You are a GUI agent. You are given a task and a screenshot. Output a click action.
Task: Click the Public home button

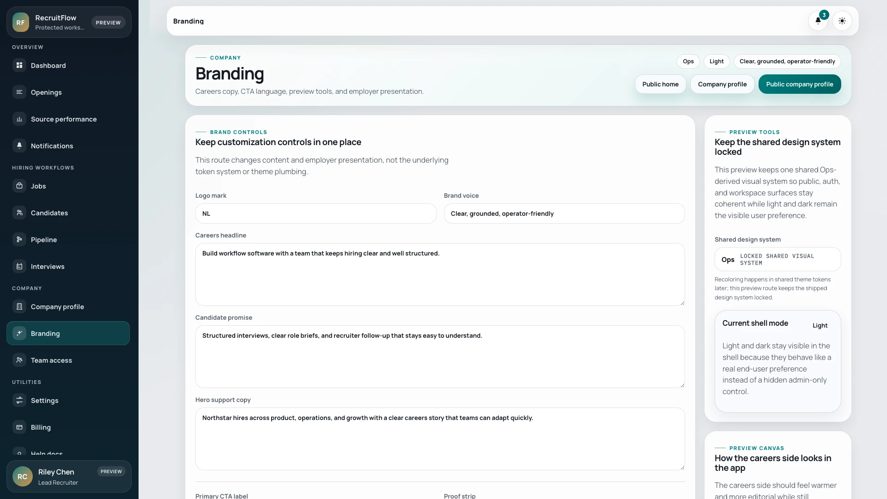point(660,84)
